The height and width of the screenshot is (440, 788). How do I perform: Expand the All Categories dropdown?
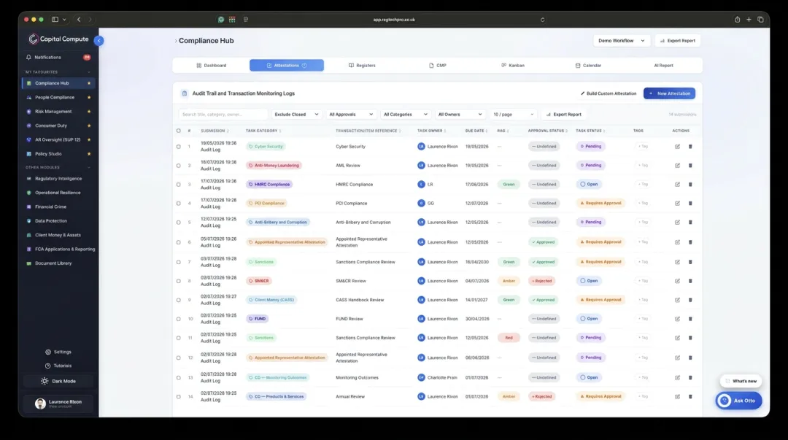[x=405, y=114]
